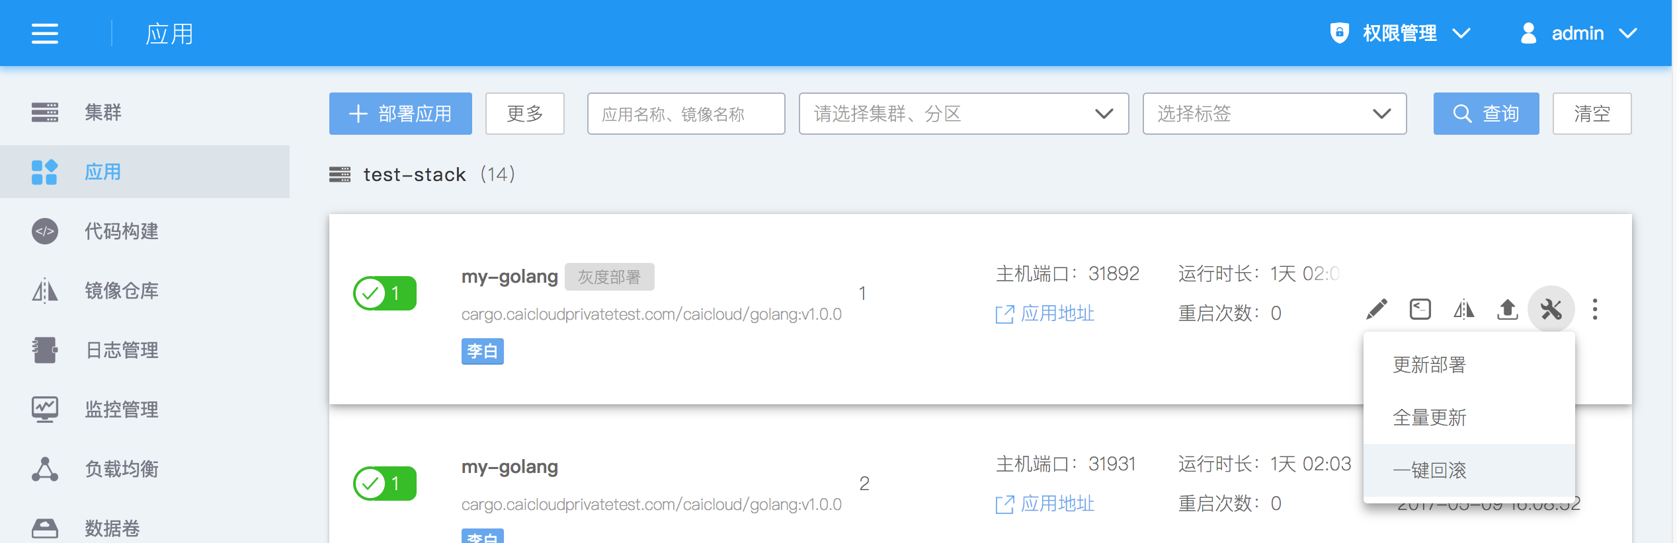
Task: Click the pencil edit icon for my-golang
Action: 1376,309
